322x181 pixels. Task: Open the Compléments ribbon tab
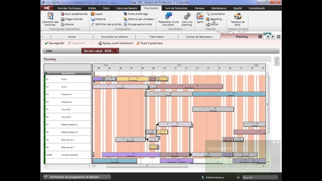click(257, 8)
